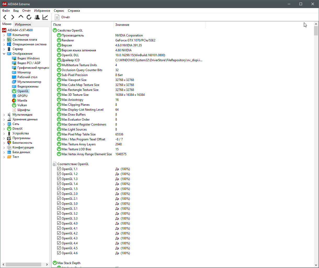Collapse the Отображение tree node
Viewport: 319px width, 268px height.
pyautogui.click(x=4, y=54)
